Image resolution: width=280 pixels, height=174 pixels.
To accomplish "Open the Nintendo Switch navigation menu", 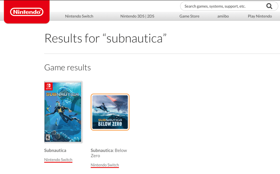I will point(79,16).
